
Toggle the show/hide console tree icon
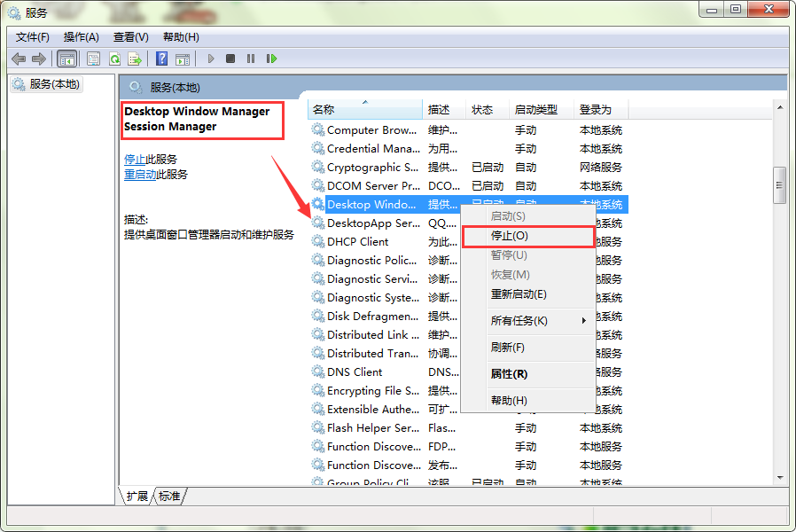pos(66,59)
